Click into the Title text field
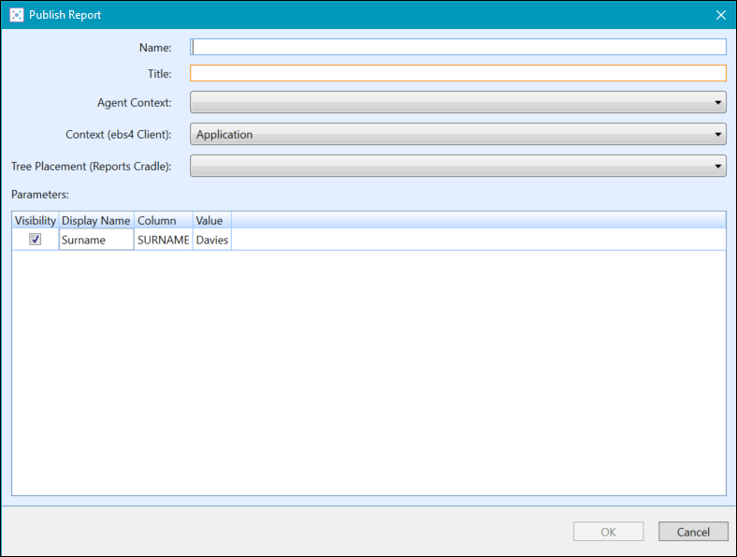The width and height of the screenshot is (737, 557). pyautogui.click(x=458, y=73)
